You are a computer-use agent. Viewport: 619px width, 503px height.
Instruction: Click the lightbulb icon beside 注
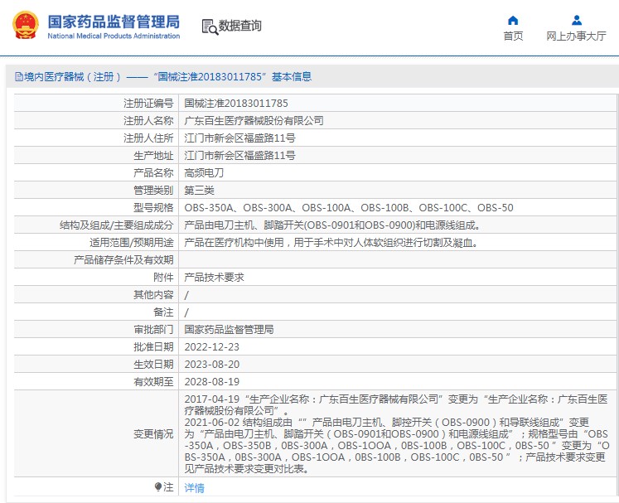pos(158,487)
